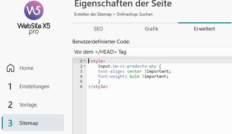The image size is (232, 134).
Task: Click 'Onlineshop: Suchen' breadcrumb text
Action: (135, 14)
